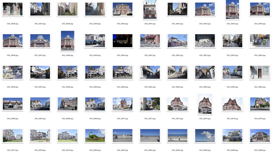The width and height of the screenshot is (276, 153).
Task: Select the beach thumbnail DSC_9884.jpg
Action: 177,136
